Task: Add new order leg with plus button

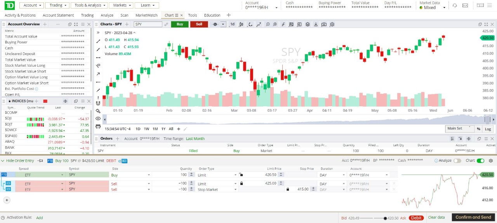Action: point(7,200)
